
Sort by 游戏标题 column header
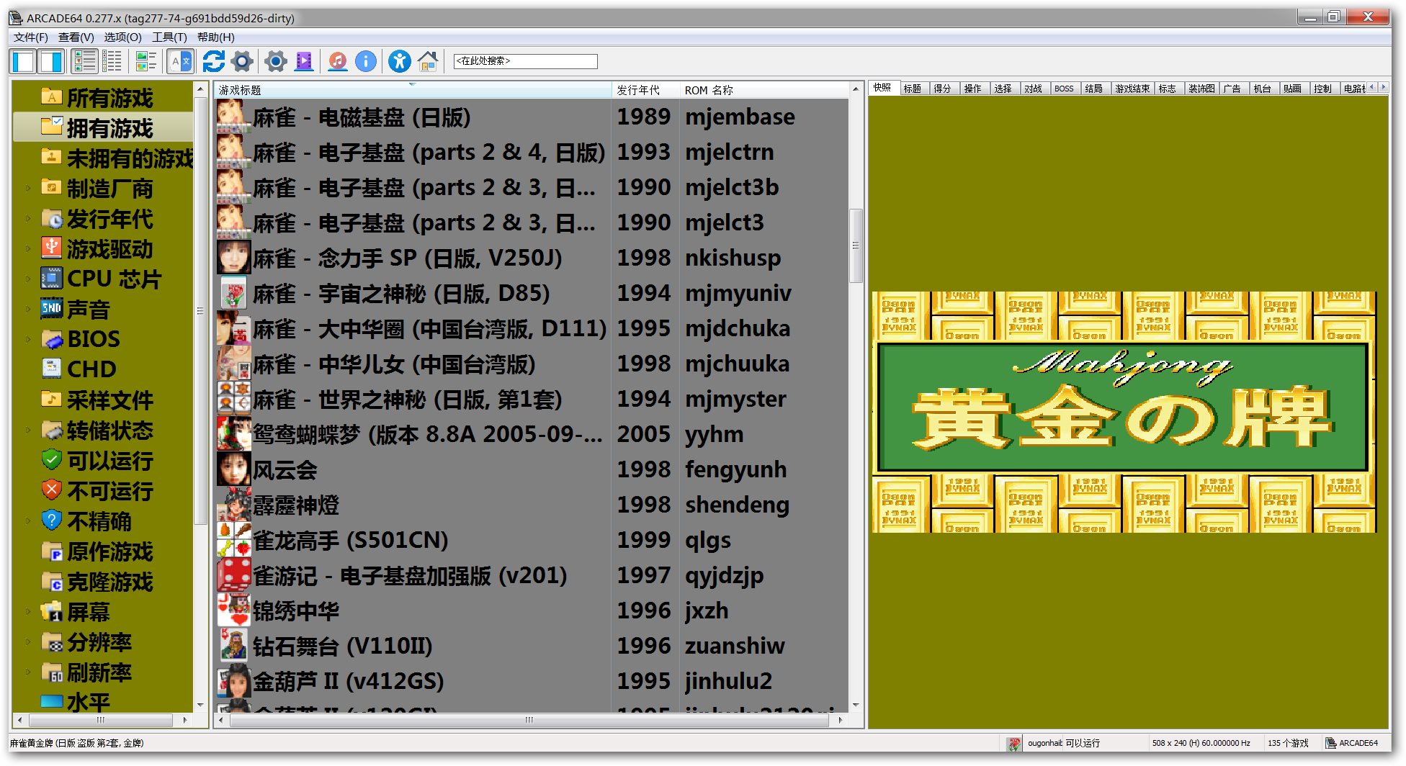(413, 90)
